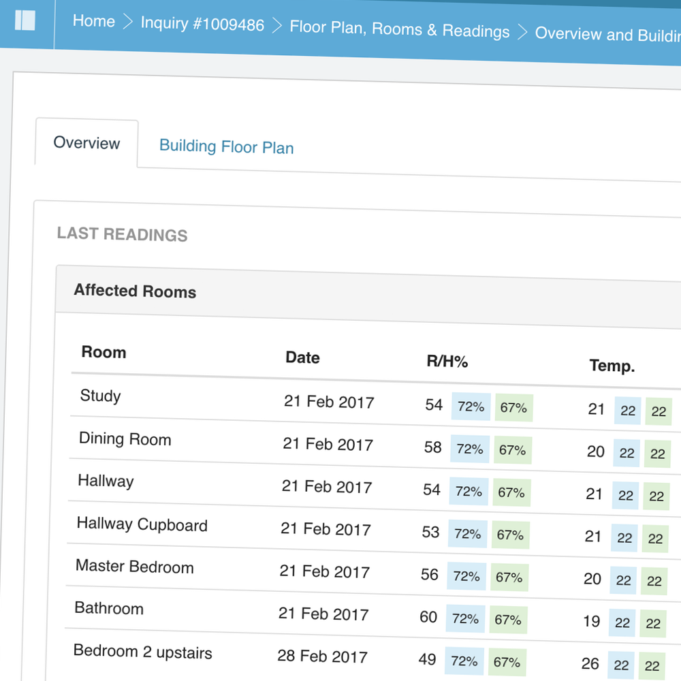Viewport: 681px width, 681px height.
Task: Click the Bedroom 2 upstairs row
Action: pos(142,652)
